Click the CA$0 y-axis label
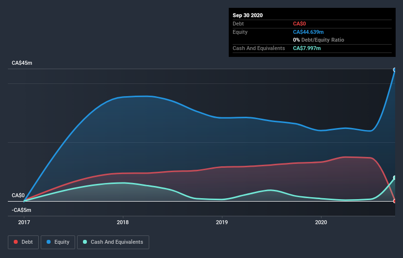This screenshot has width=403, height=258. pos(18,196)
